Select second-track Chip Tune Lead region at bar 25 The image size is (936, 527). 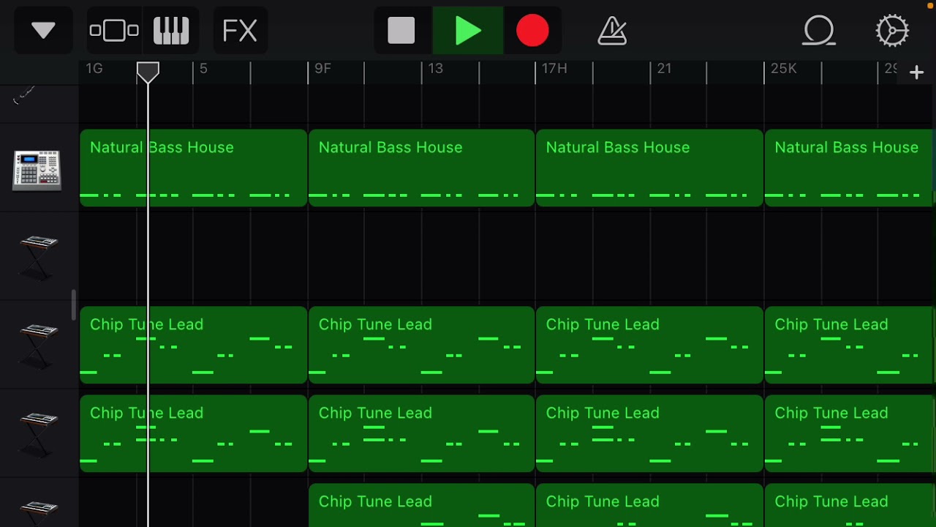(x=849, y=433)
